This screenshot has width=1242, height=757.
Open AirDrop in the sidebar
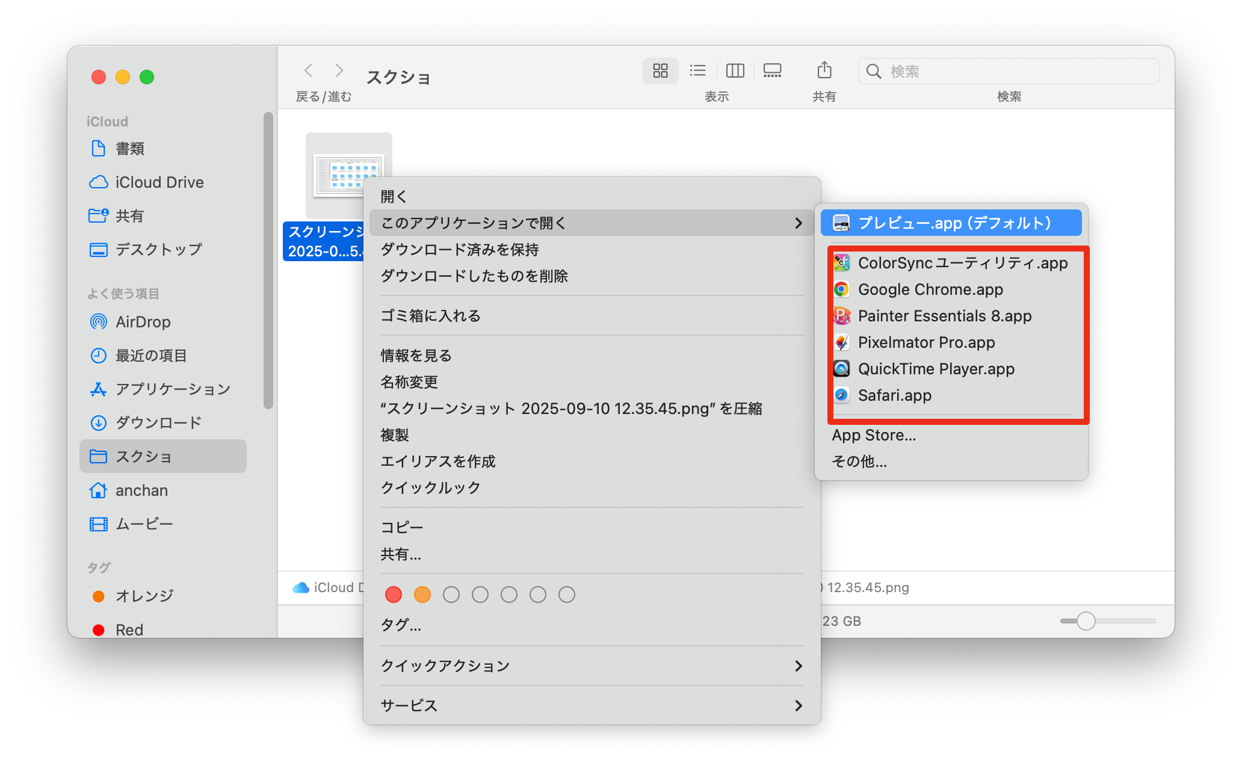click(x=162, y=321)
